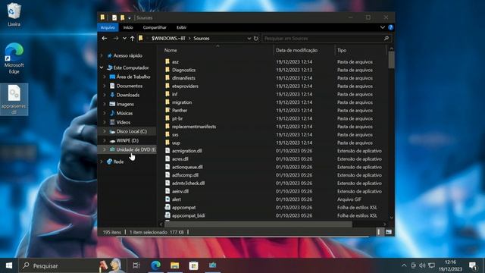Click the Pesquisar em Sources search field
Screen dimensions: 485x273
click(324, 39)
